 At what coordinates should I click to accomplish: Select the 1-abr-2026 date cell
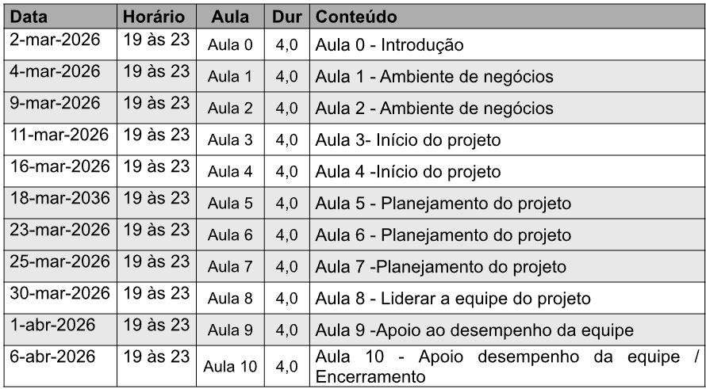[52, 325]
